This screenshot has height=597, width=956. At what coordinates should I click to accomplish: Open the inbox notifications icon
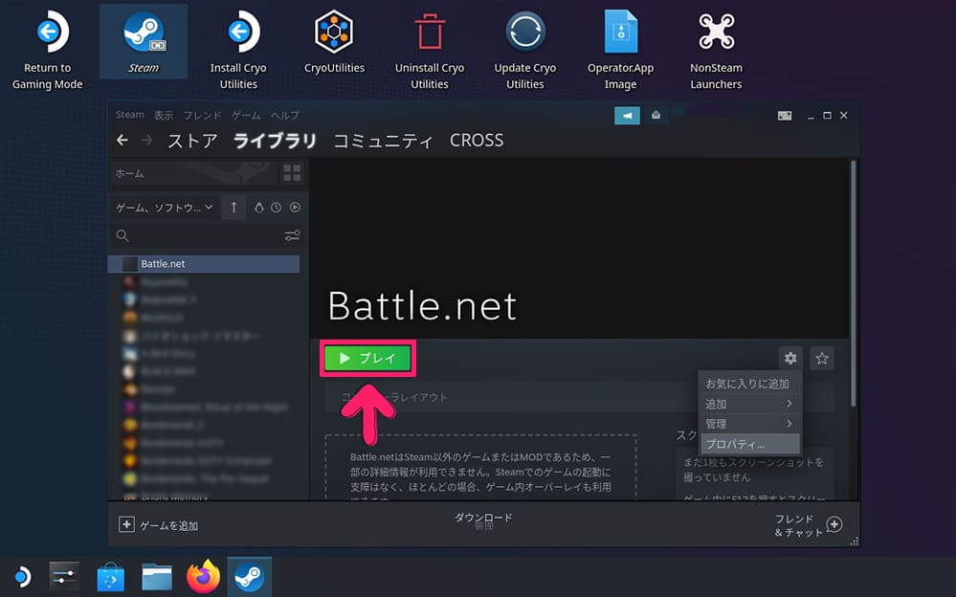(x=656, y=115)
